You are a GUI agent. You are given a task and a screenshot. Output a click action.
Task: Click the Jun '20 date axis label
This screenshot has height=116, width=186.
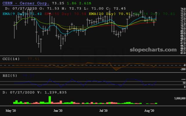tap(58, 111)
